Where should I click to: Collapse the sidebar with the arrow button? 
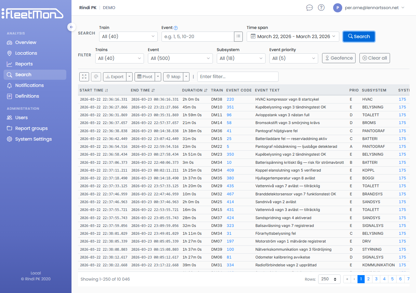71,27
